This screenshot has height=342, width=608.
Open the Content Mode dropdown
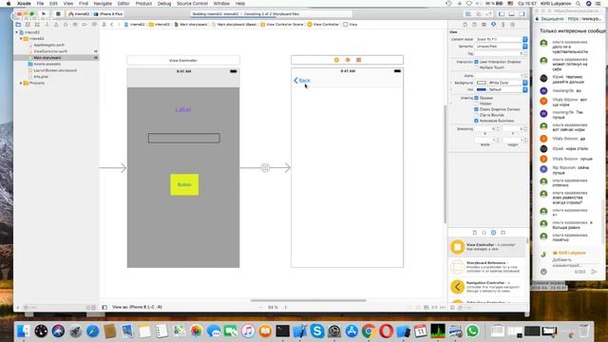pos(502,39)
